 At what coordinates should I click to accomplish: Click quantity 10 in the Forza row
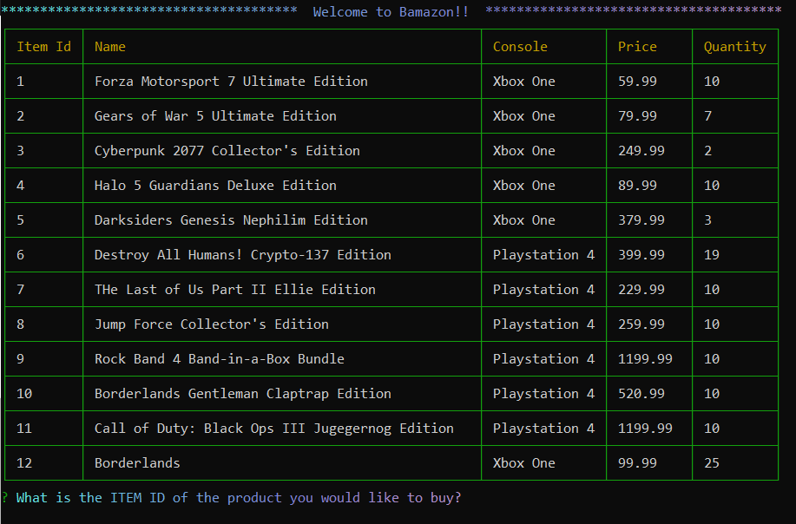(x=712, y=82)
